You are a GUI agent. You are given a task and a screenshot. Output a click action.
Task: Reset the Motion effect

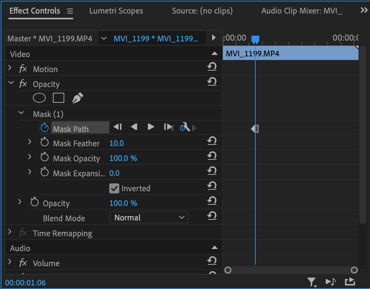[212, 67]
